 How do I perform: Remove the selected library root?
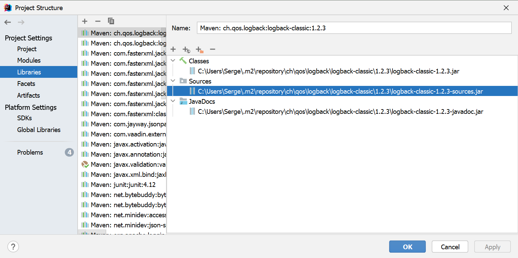pos(213,50)
